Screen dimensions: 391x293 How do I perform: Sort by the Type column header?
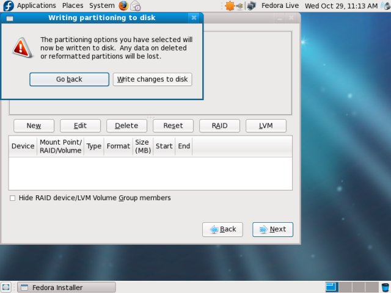pos(93,146)
